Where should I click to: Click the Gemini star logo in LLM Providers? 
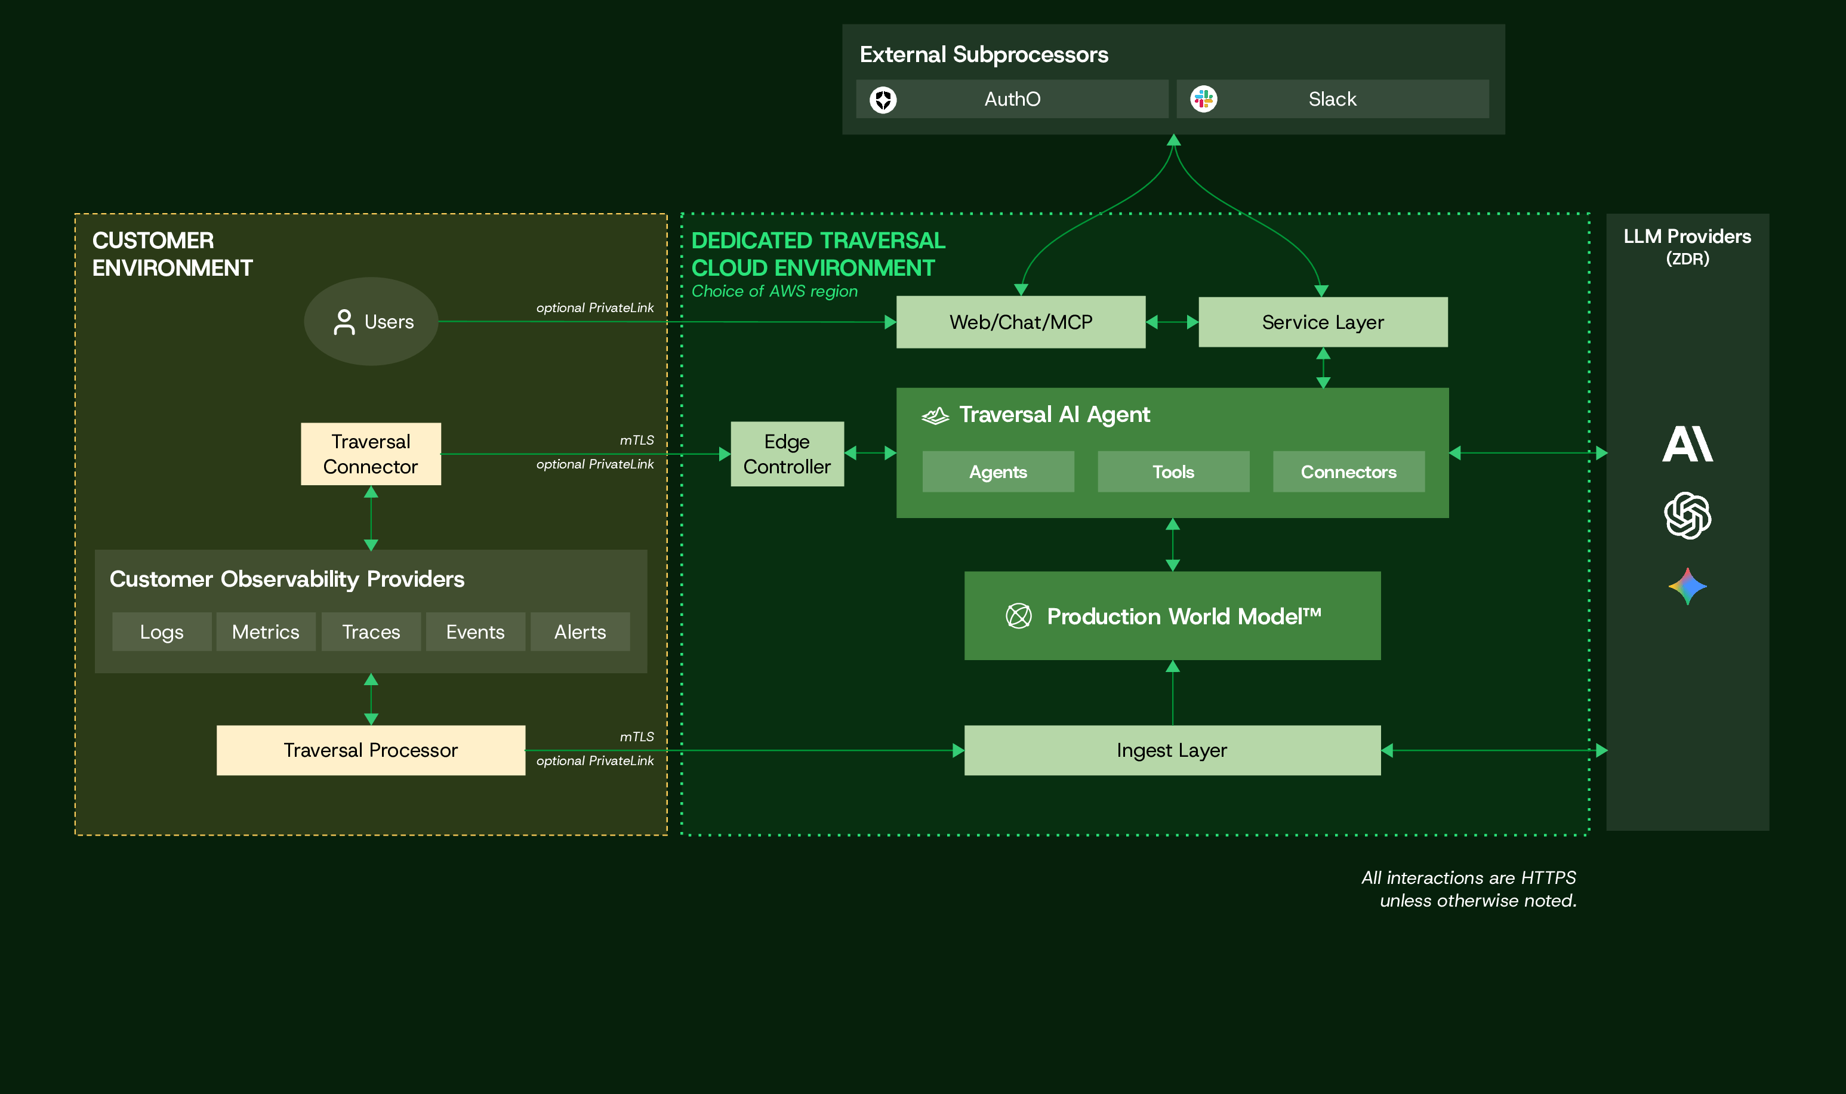[x=1687, y=587]
